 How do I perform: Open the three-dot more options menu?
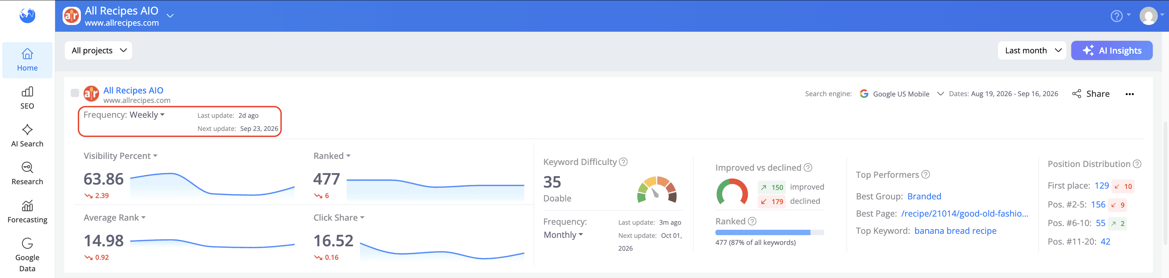coord(1129,94)
